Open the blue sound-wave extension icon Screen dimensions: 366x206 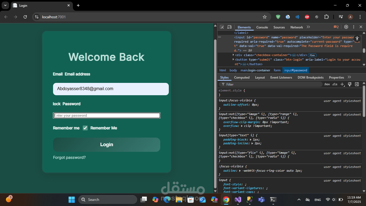(x=297, y=17)
